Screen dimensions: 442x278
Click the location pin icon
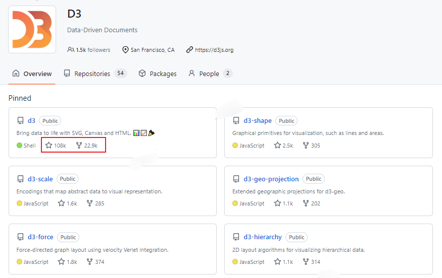(125, 50)
